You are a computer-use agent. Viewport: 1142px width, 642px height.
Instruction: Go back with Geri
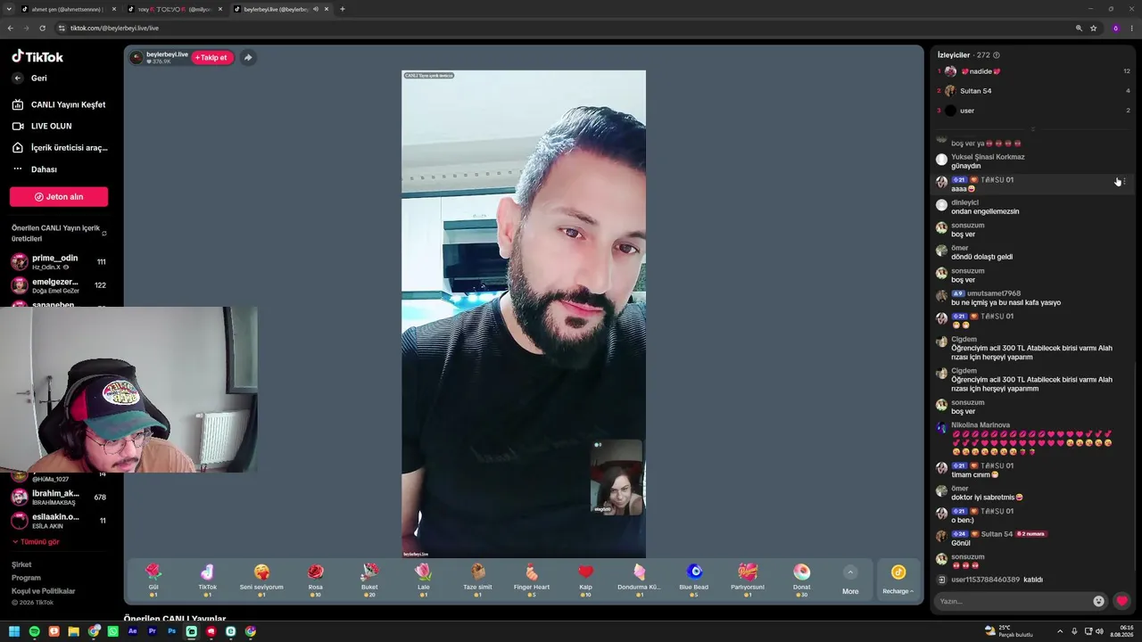30,78
